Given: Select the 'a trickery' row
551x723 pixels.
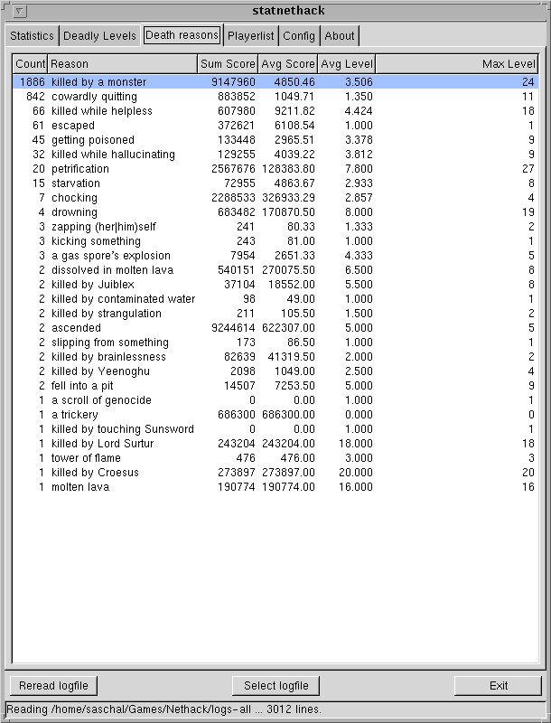Looking at the screenshot, I should pos(275,415).
